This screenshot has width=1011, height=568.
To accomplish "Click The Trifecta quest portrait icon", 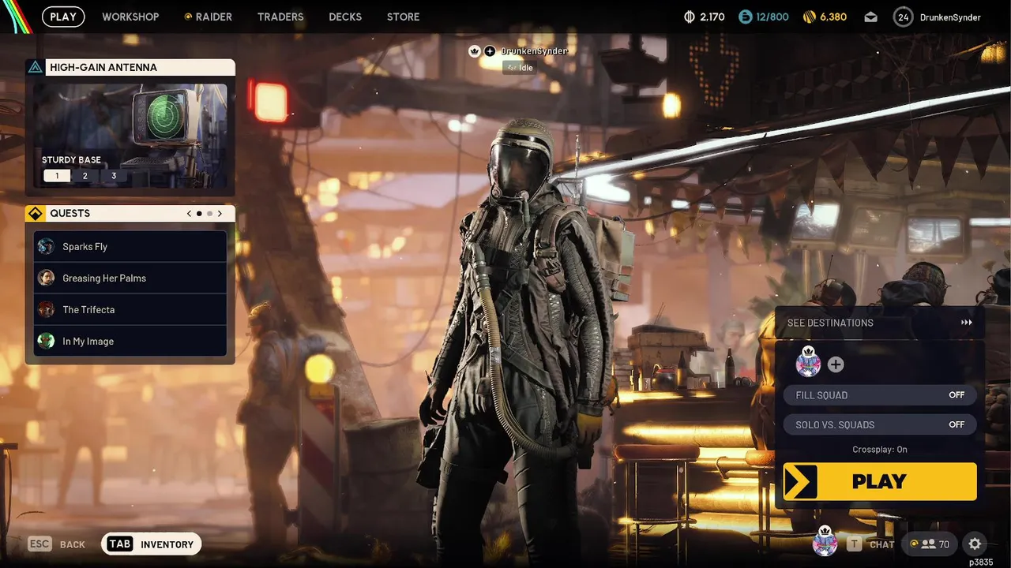I will pyautogui.click(x=47, y=309).
